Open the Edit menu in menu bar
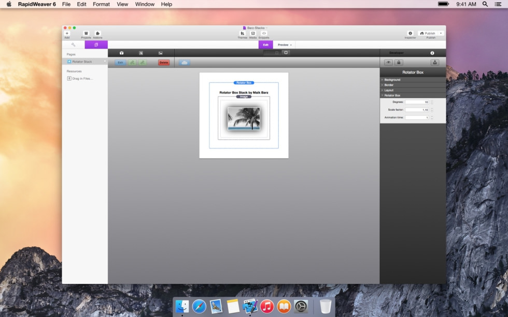Viewport: 508px width, 317px height. [x=82, y=4]
